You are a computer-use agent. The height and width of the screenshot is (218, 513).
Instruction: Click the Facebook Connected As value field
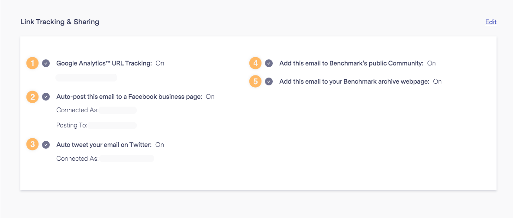pos(118,111)
